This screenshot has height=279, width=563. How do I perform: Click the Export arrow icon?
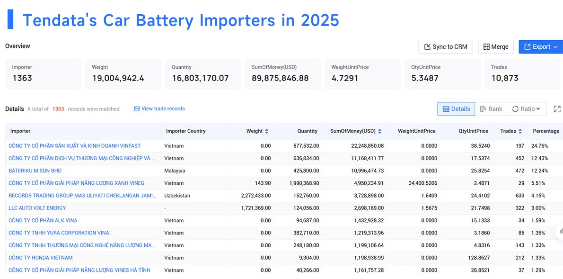528,47
